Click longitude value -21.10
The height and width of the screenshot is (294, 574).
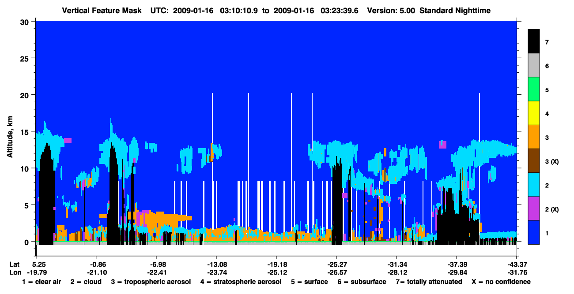[97, 272]
